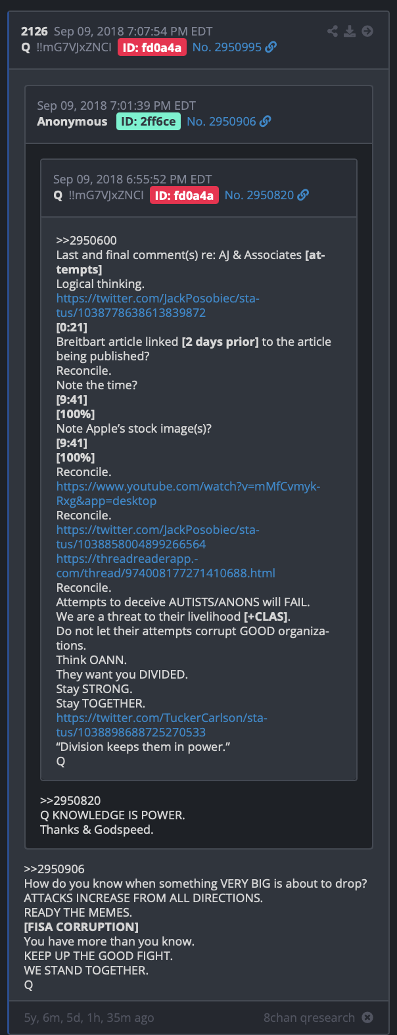Viewport: 397px width, 1035px height.
Task: Open second JackPosobiec twitter status link
Action: coord(158,537)
